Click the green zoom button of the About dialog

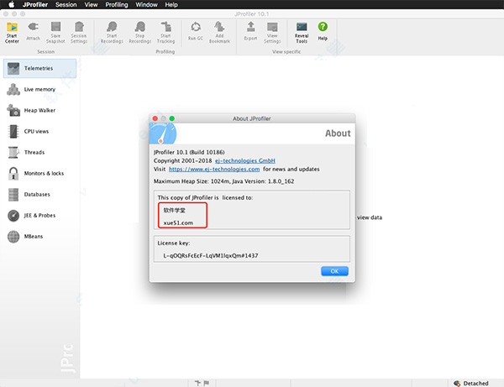[172, 118]
